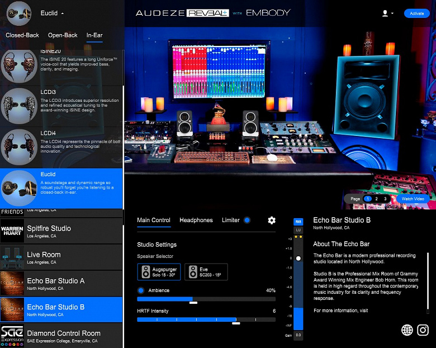
Task: Open the website globe icon
Action: pyautogui.click(x=407, y=330)
